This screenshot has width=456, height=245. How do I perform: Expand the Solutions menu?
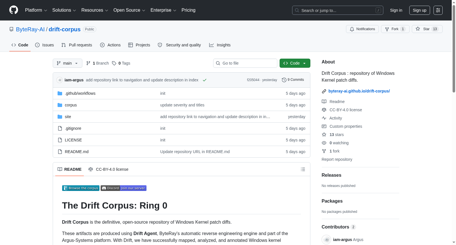[x=64, y=10]
